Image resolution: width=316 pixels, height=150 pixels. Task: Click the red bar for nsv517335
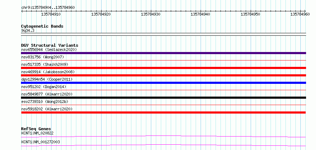[163, 68]
